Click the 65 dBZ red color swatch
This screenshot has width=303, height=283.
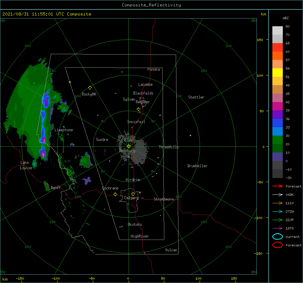277,47
